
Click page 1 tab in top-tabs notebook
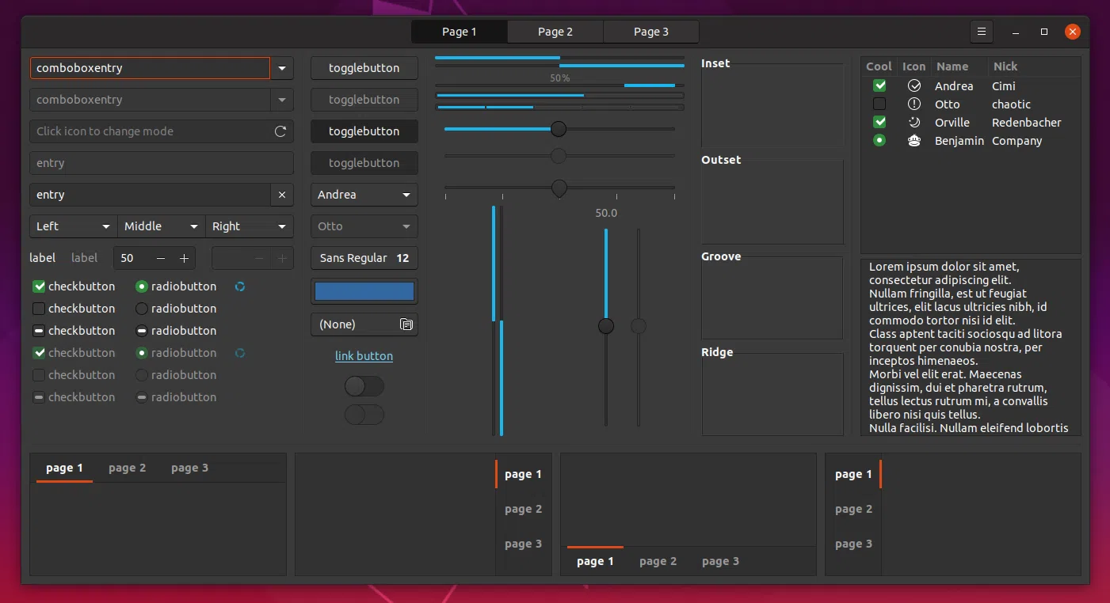point(65,468)
